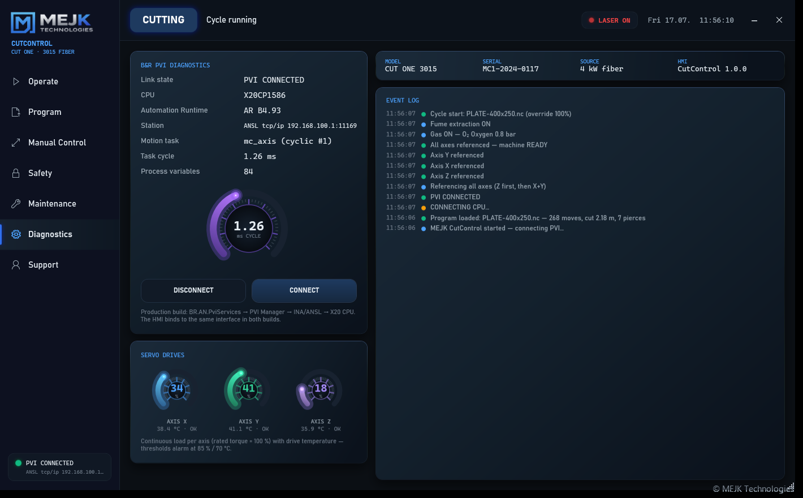Switch to the Maintenance page

pyautogui.click(x=59, y=204)
